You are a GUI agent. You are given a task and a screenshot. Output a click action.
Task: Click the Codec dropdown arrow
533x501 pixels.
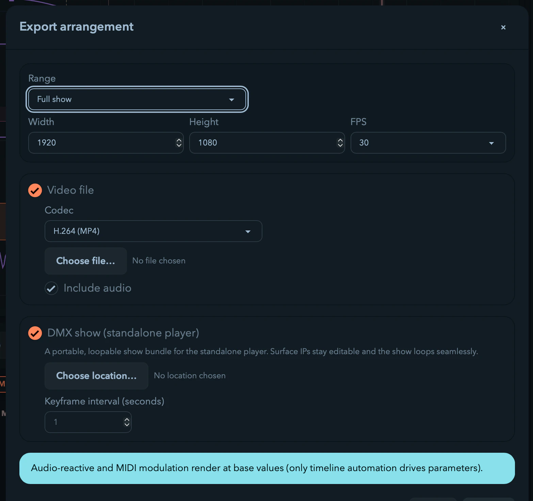coord(248,231)
